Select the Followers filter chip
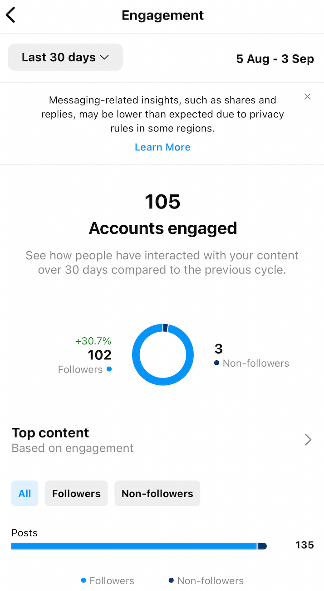Viewport: 324px width, 591px height. pyautogui.click(x=76, y=494)
